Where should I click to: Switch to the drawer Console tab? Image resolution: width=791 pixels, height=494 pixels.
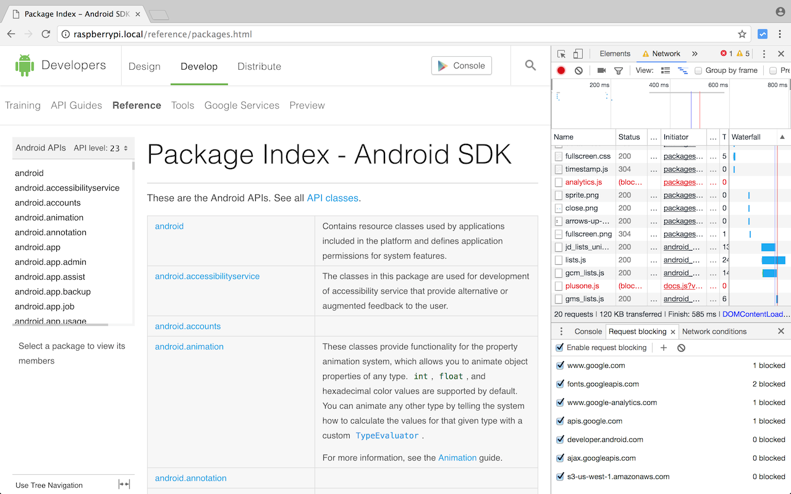pyautogui.click(x=588, y=332)
